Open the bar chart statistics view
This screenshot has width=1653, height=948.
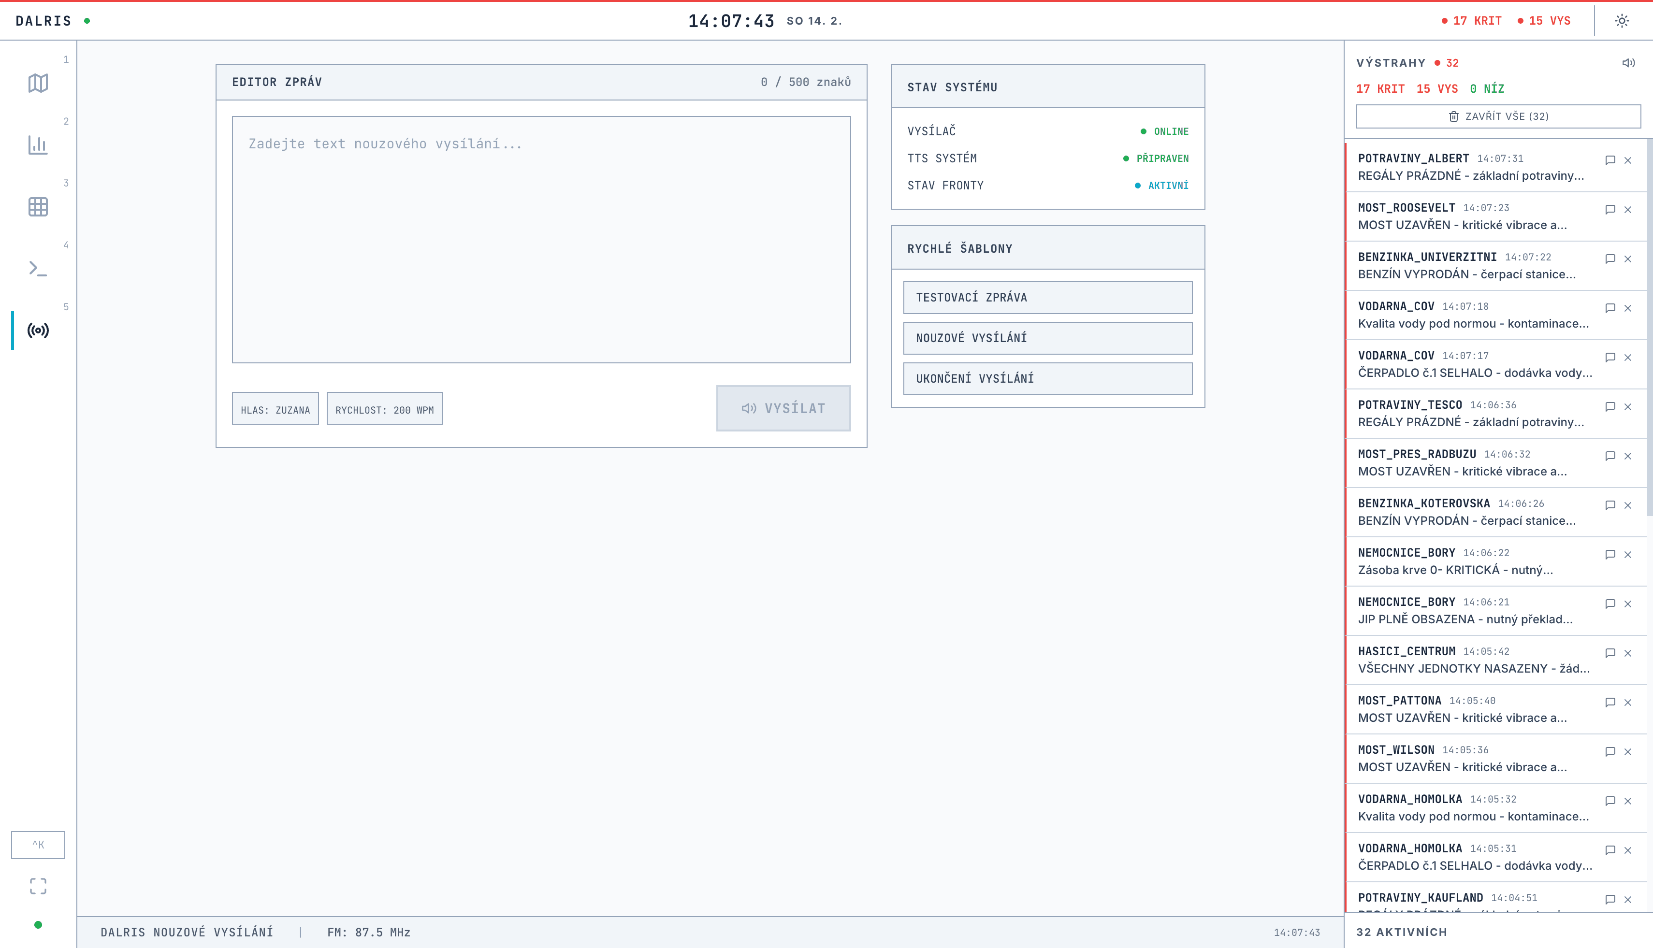[x=38, y=144]
